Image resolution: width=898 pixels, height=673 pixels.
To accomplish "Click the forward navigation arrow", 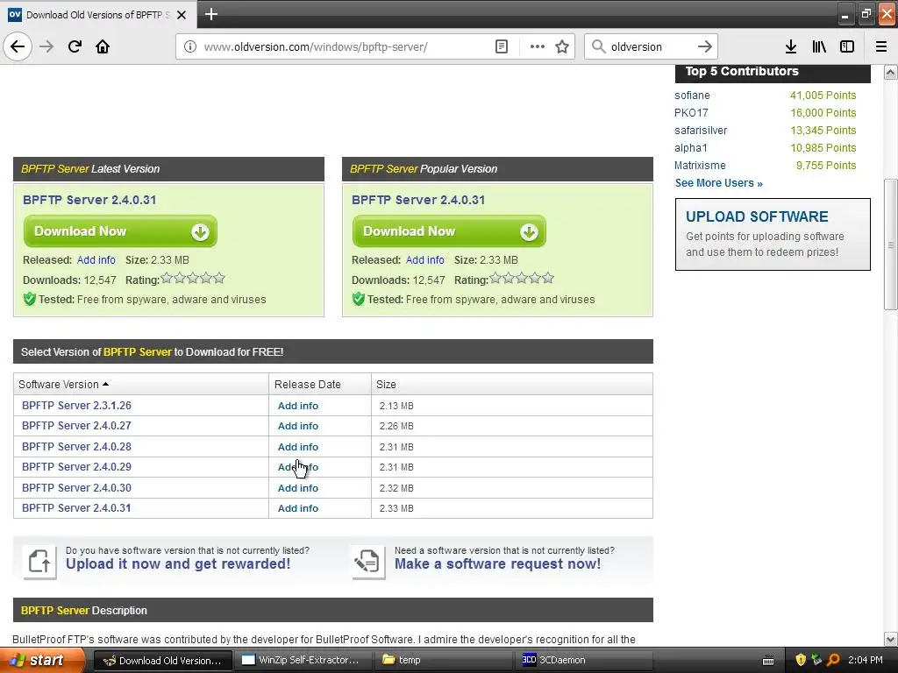I will [x=46, y=46].
